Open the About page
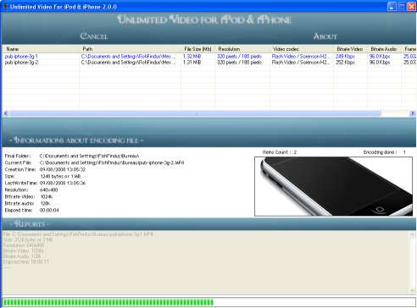 coord(325,36)
